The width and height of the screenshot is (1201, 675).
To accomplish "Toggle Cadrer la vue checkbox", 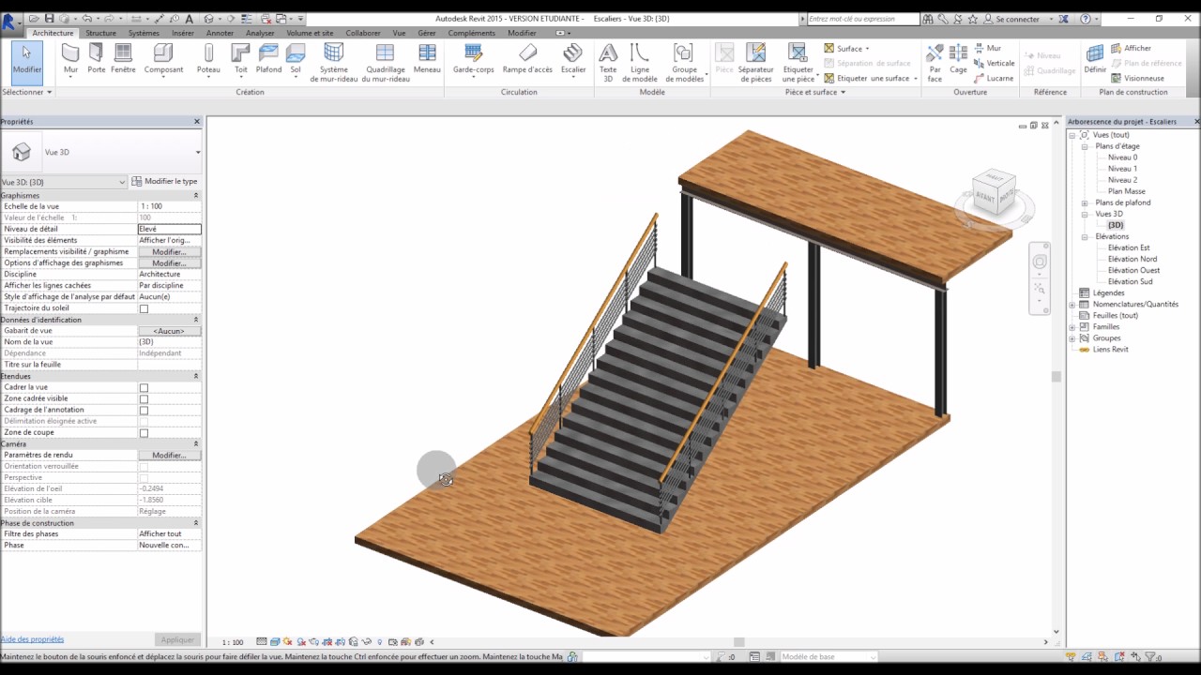I will [144, 387].
